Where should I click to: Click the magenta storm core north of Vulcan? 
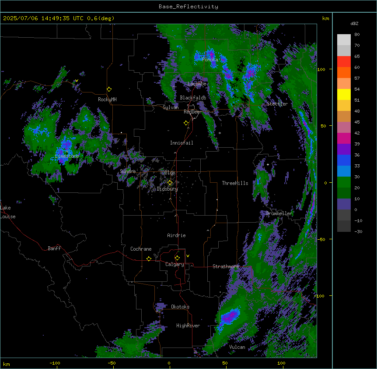[x=229, y=316]
